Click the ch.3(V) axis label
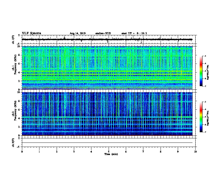Viewport: 220px width, 170px height. coord(13,142)
